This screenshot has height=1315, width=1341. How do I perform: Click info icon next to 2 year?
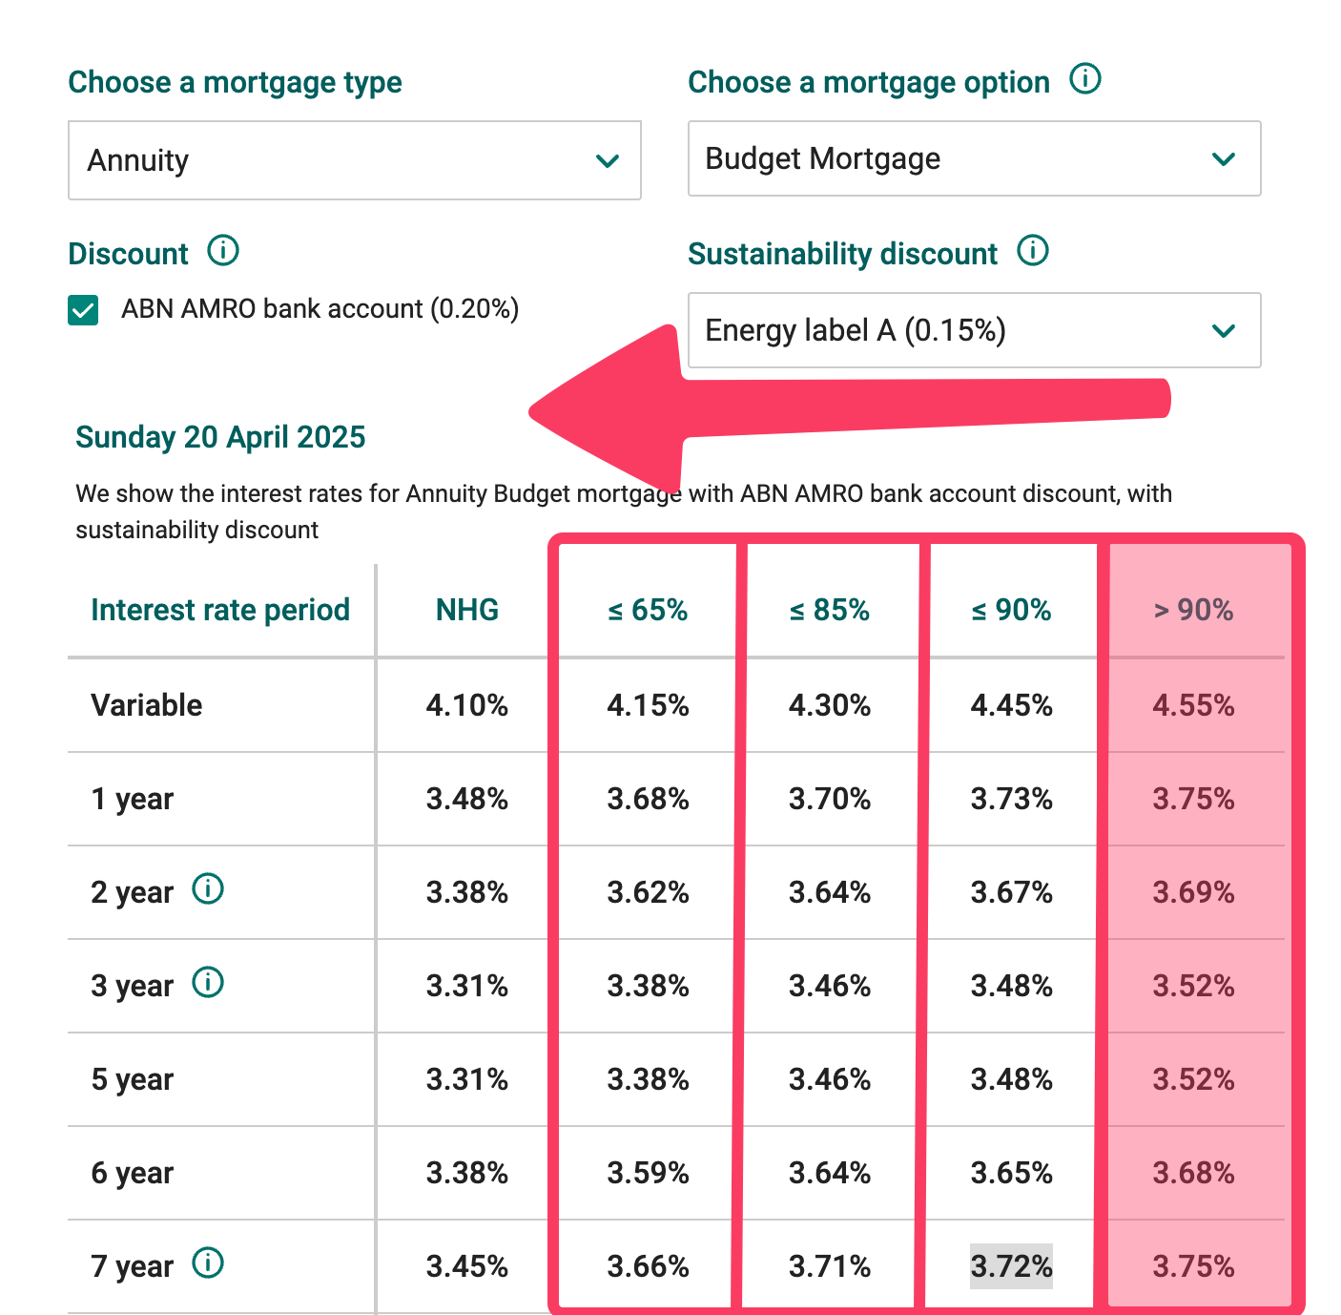pos(208,889)
